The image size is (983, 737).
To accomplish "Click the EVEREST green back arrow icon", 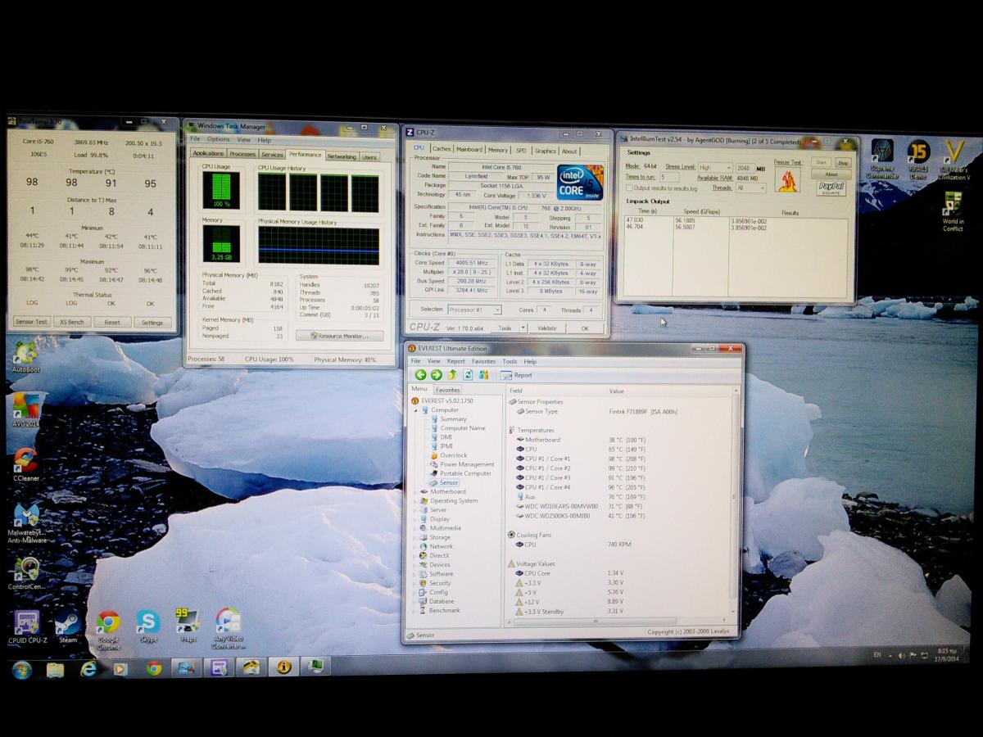I will coord(420,375).
